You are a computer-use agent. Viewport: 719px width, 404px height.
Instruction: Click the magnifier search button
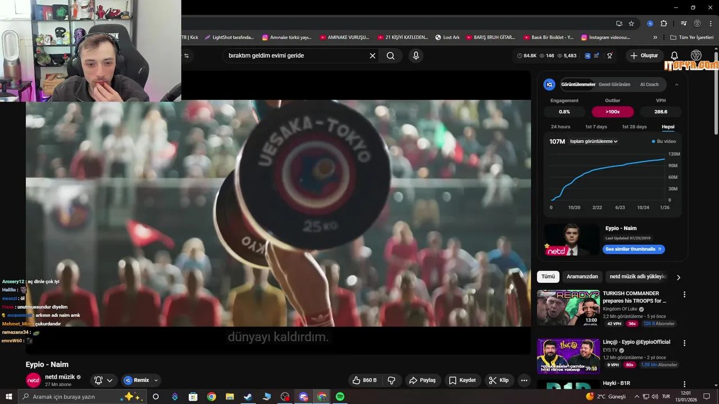tap(390, 56)
